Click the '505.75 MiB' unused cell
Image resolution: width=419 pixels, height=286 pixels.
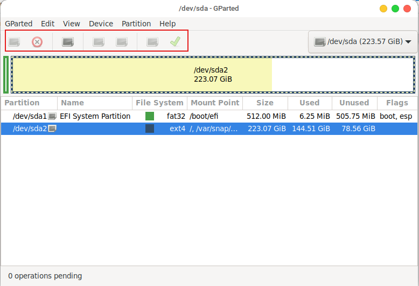tap(355, 116)
